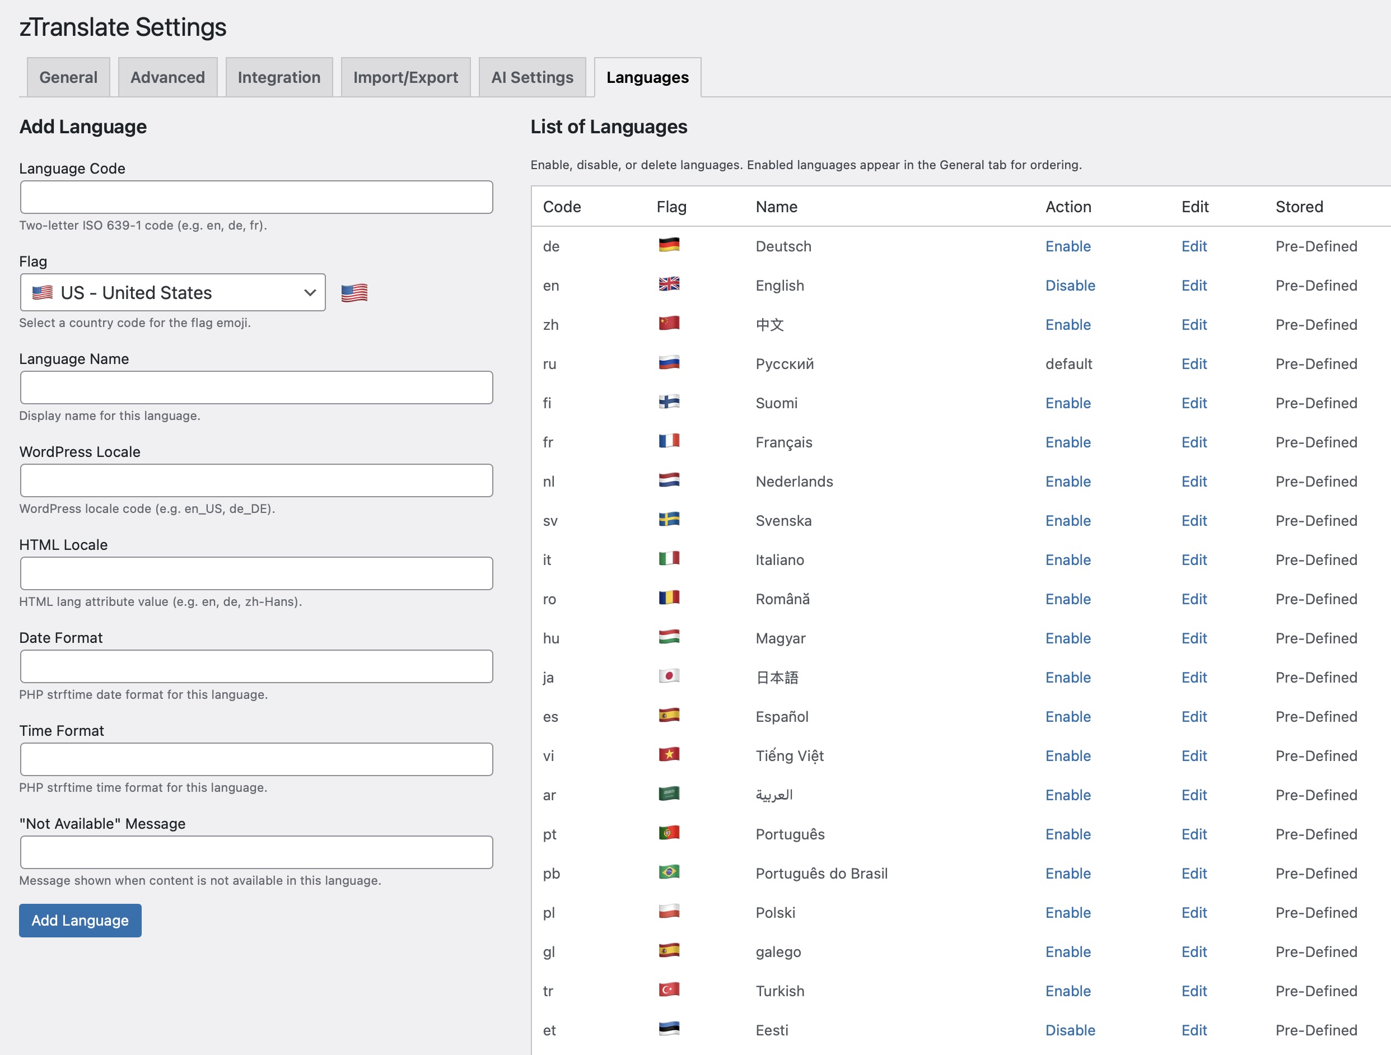Disable the English language
This screenshot has height=1055, width=1391.
1070,286
